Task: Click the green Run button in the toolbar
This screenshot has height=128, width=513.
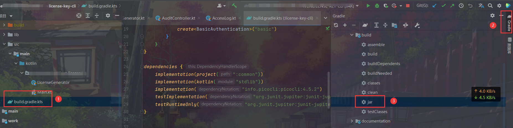Action: point(368,6)
